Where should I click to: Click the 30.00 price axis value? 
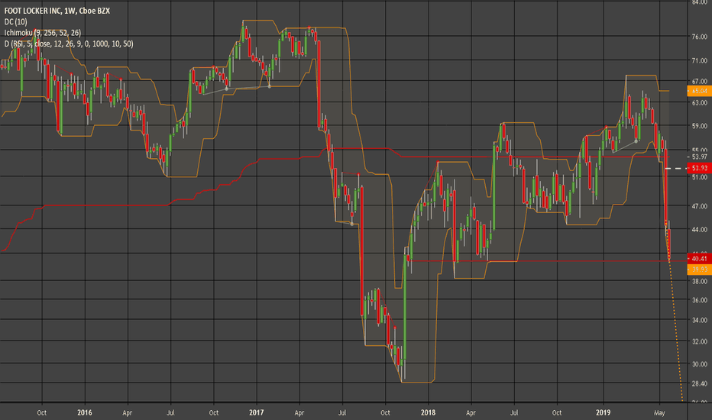700,364
